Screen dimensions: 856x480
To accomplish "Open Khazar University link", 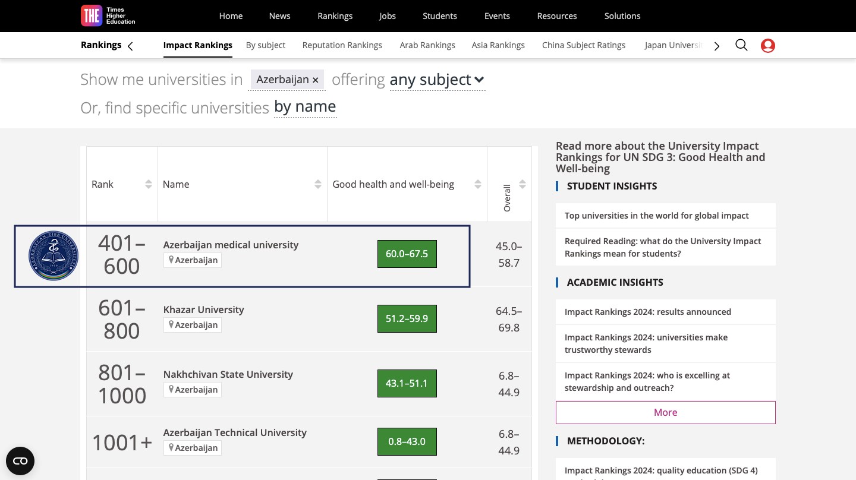I will pos(203,310).
